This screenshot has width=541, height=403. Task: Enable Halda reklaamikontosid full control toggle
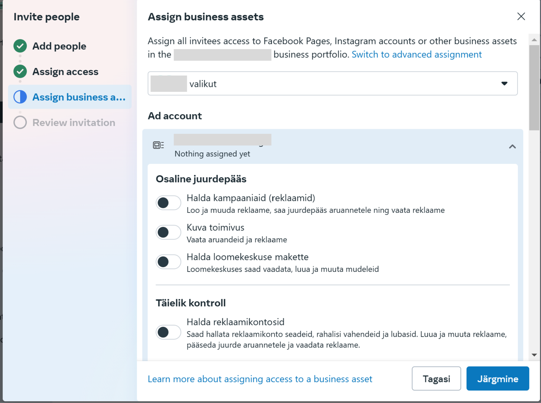168,332
